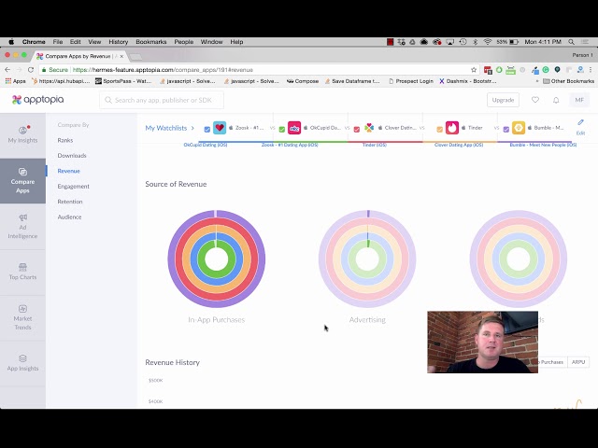The width and height of the screenshot is (598, 448).
Task: Switch chart to ARPU
Action: 578,362
